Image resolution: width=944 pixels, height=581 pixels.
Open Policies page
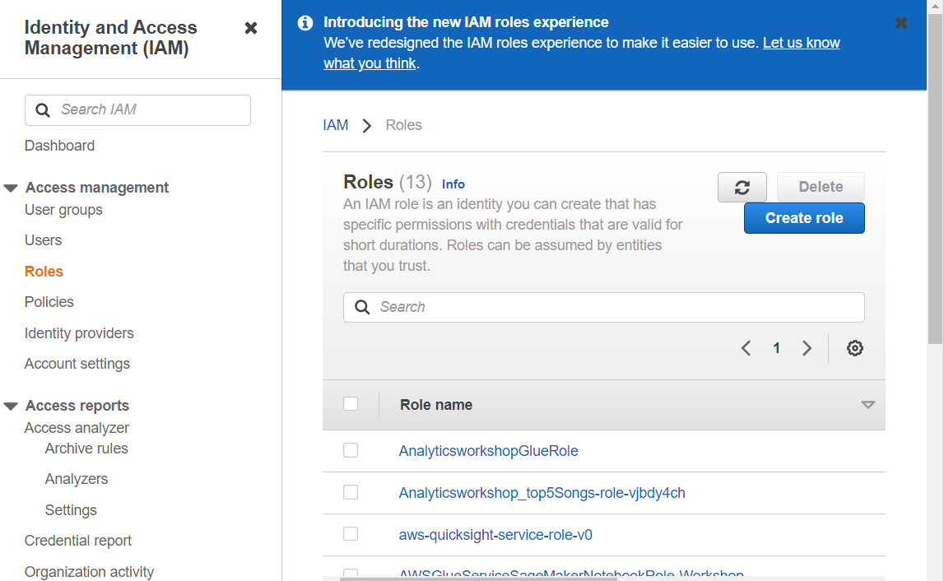49,302
